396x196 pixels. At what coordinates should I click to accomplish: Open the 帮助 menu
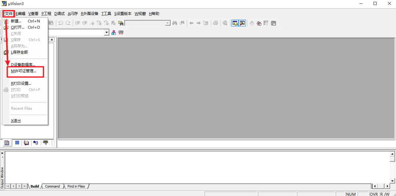(x=154, y=14)
